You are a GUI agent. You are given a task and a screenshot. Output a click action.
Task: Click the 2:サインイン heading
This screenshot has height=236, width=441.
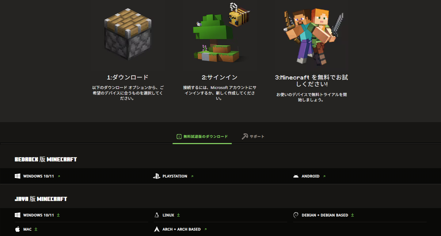pyautogui.click(x=219, y=77)
